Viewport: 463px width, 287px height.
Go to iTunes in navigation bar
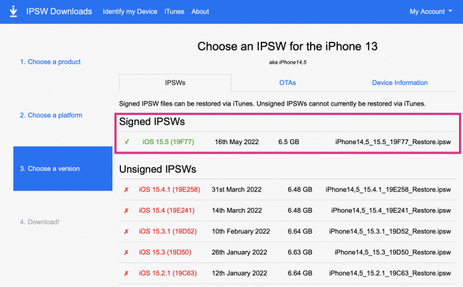click(x=174, y=11)
